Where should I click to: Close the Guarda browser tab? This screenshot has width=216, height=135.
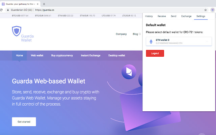point(37,4)
